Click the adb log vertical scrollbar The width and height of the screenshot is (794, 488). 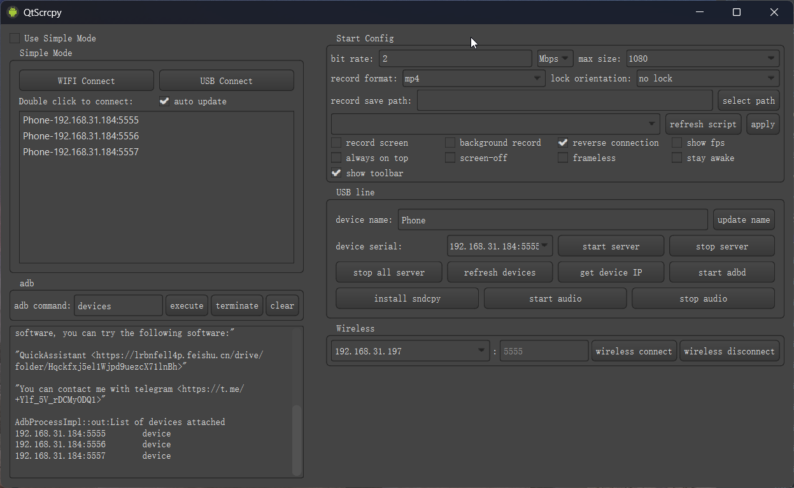tap(297, 440)
